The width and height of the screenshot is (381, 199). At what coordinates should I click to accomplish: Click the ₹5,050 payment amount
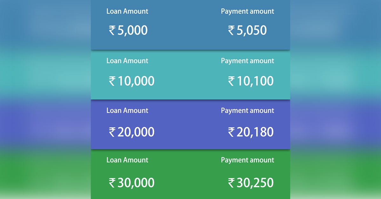tap(247, 30)
